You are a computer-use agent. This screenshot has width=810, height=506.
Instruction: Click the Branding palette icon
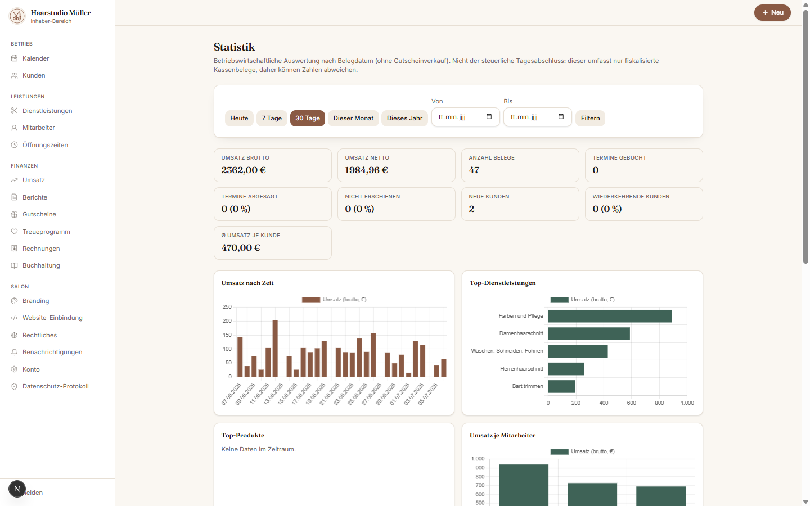(x=15, y=301)
